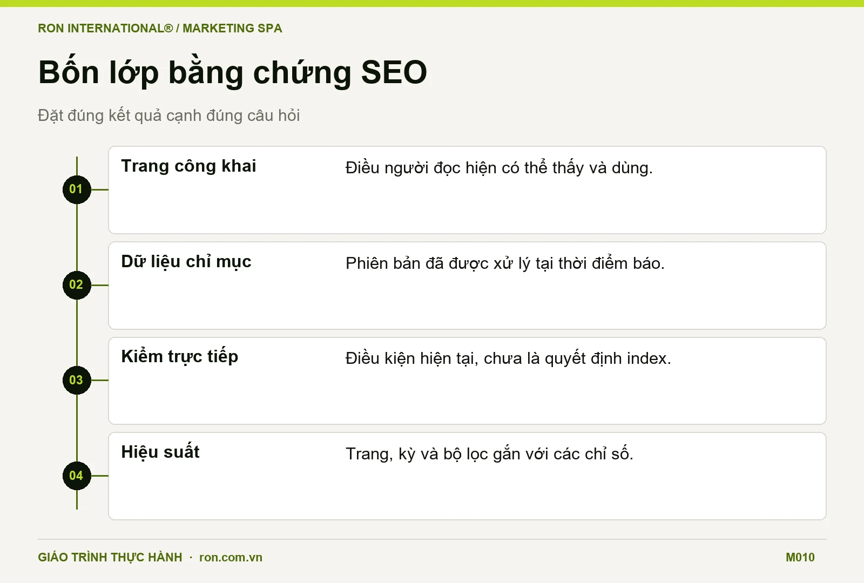Click the step 02 circle marker
This screenshot has height=583, width=864.
point(77,285)
